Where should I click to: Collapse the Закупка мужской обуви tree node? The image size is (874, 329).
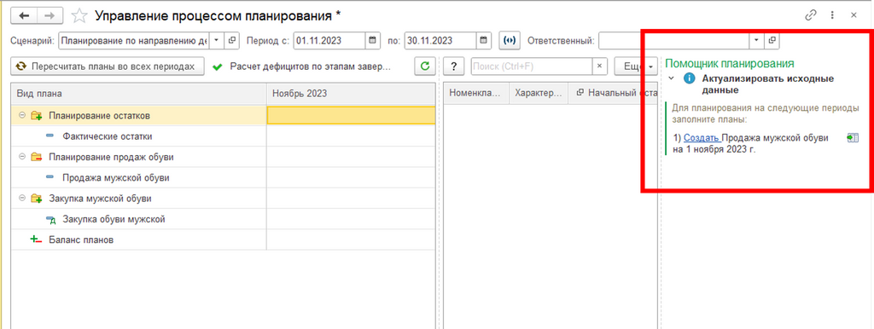click(x=22, y=199)
